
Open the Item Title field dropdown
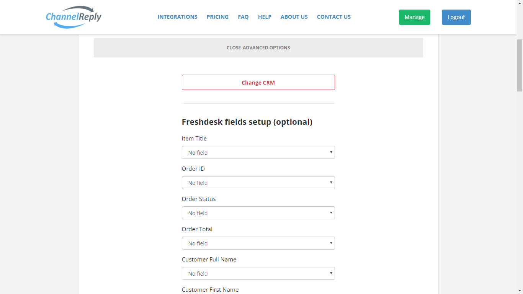(258, 152)
